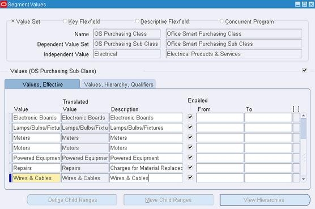This screenshot has width=315, height=209.
Task: Click the scrollbar down arrow in values list
Action: [303, 179]
